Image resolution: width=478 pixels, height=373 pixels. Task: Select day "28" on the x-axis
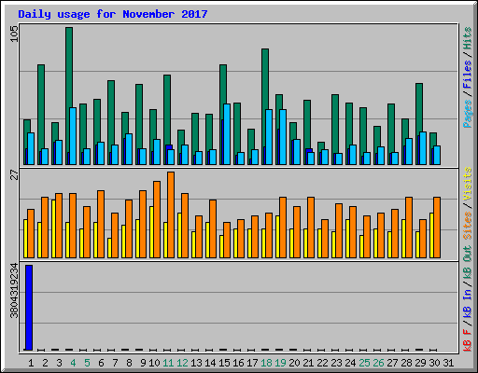point(406,363)
